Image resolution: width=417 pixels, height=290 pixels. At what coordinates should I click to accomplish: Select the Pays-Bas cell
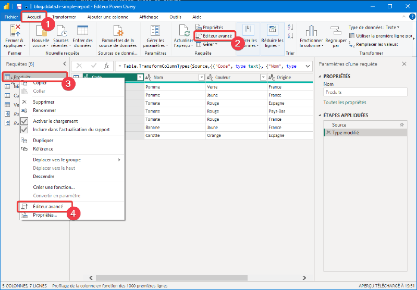click(290, 111)
